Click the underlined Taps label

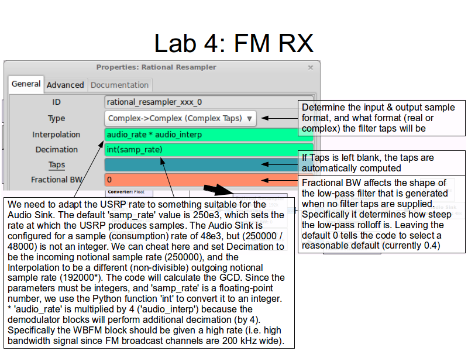coord(57,165)
